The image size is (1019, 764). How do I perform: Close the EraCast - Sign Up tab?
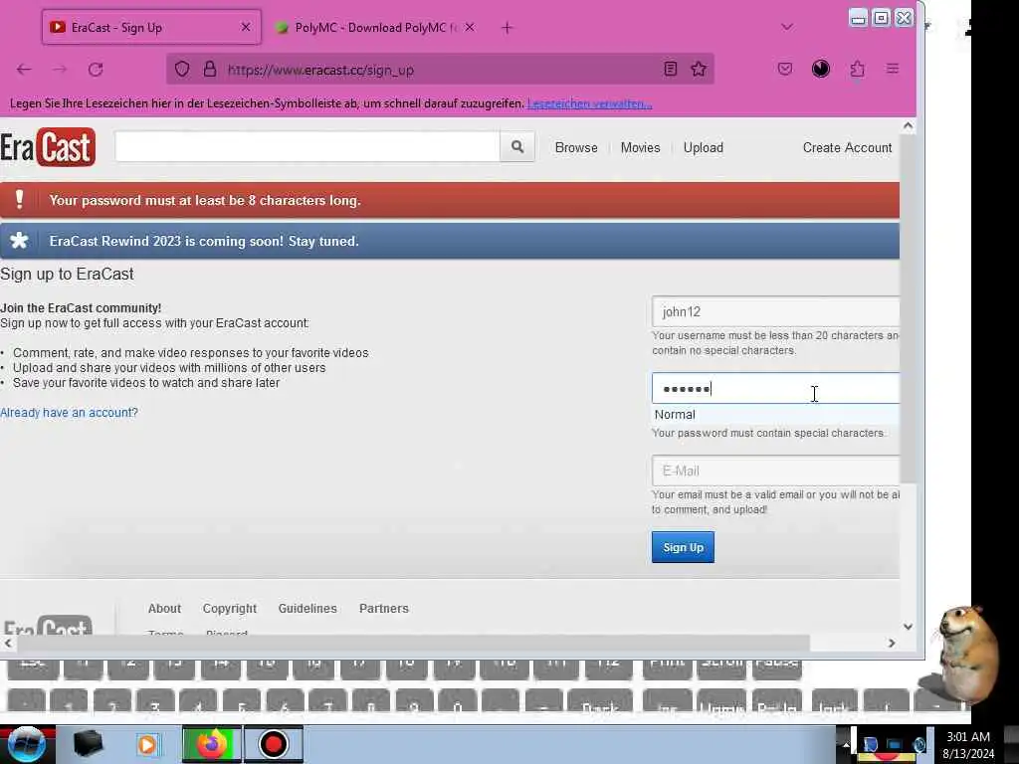point(246,27)
